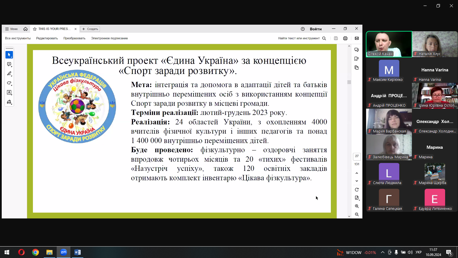Show hidden tray icons chevron
This screenshot has width=458, height=258.
click(382, 252)
